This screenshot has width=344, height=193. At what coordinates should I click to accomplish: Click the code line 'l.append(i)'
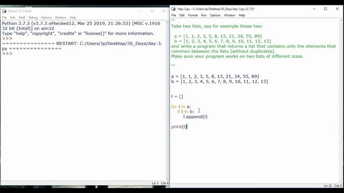(195, 117)
